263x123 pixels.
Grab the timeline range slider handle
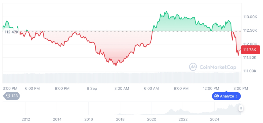241,108
